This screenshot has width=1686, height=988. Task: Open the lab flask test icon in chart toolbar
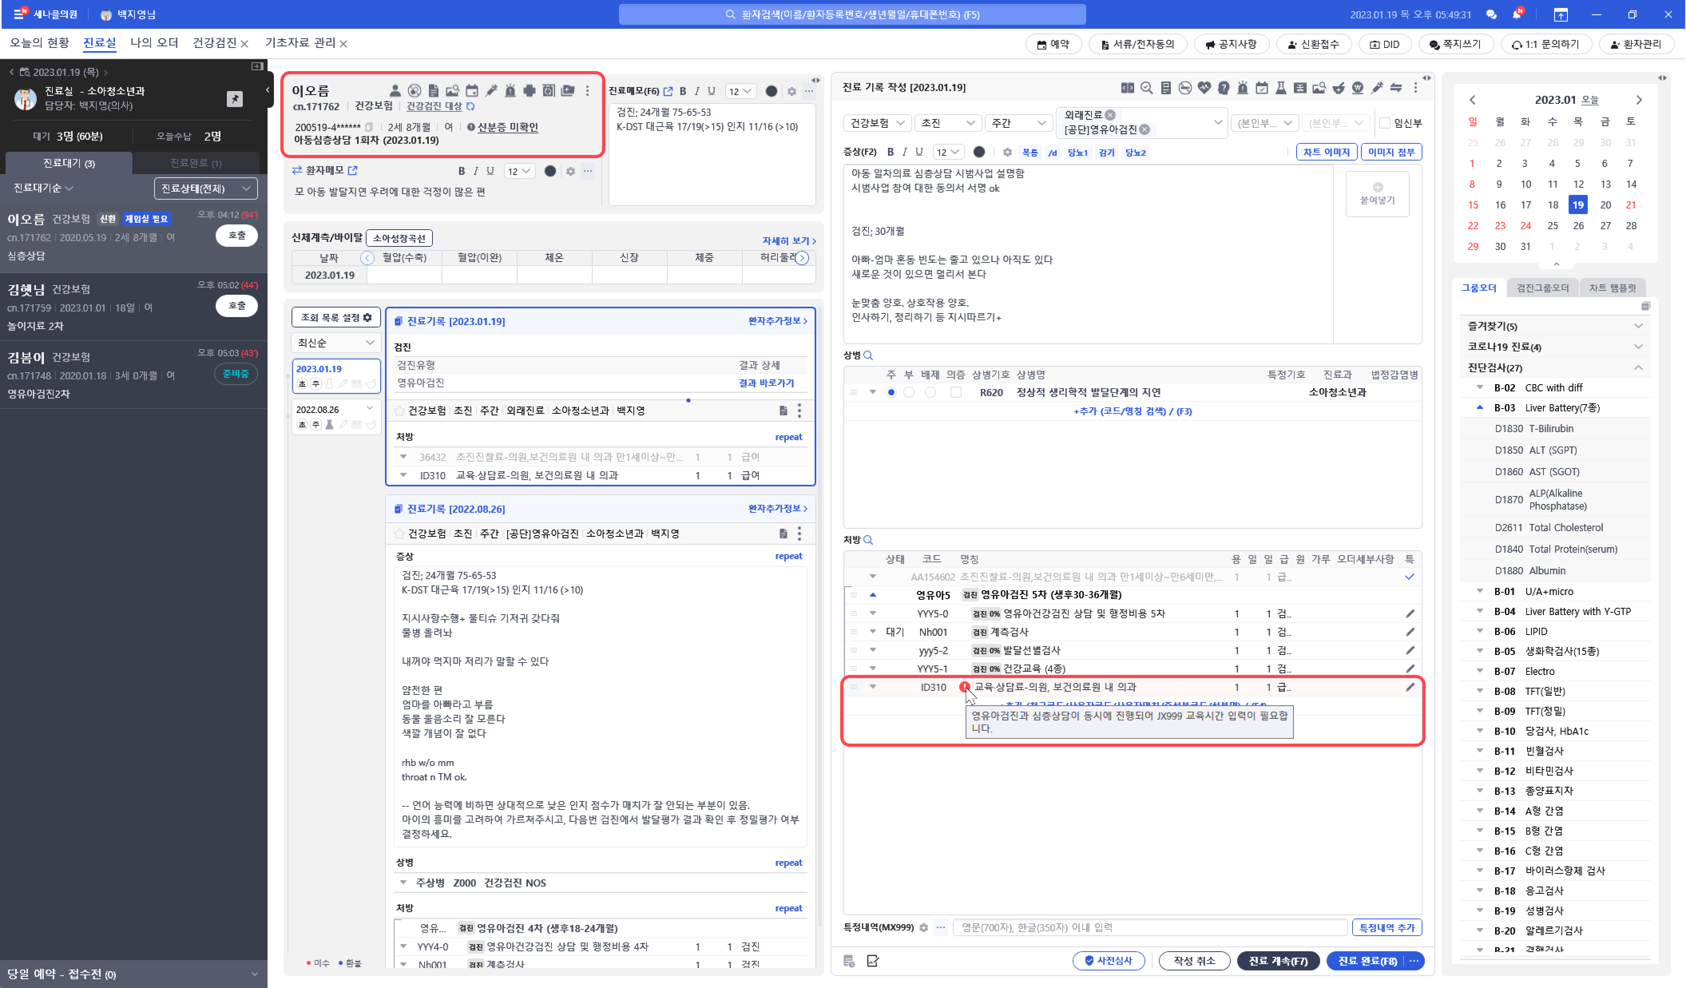(1281, 88)
